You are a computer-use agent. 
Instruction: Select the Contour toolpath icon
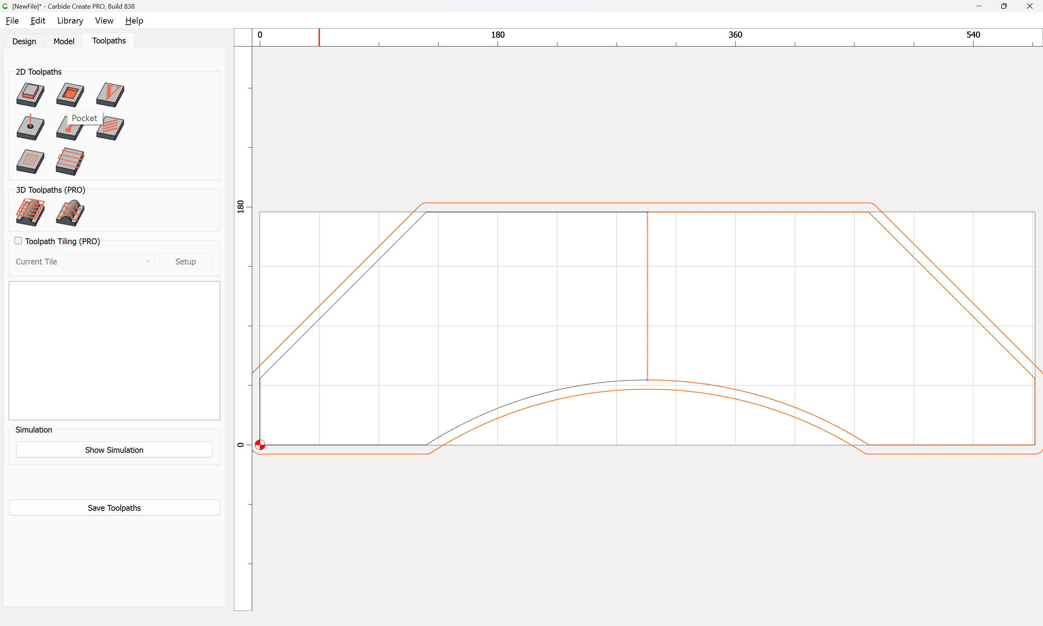[30, 95]
